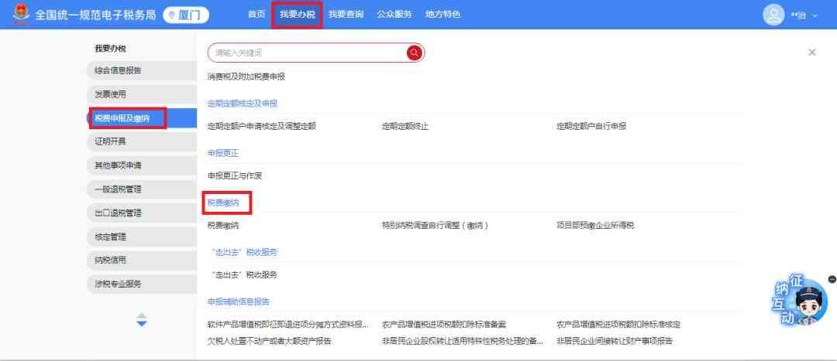Screen dimensions: 837x361
Task: Go to the 首页 tab
Action: coord(257,15)
